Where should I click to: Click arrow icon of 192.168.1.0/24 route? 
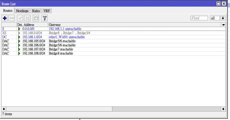click(x=19, y=37)
